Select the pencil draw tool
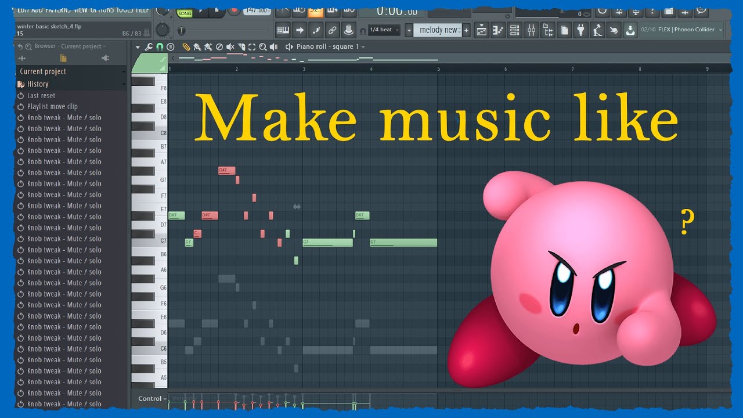Viewport: 743px width, 418px height. click(x=186, y=47)
